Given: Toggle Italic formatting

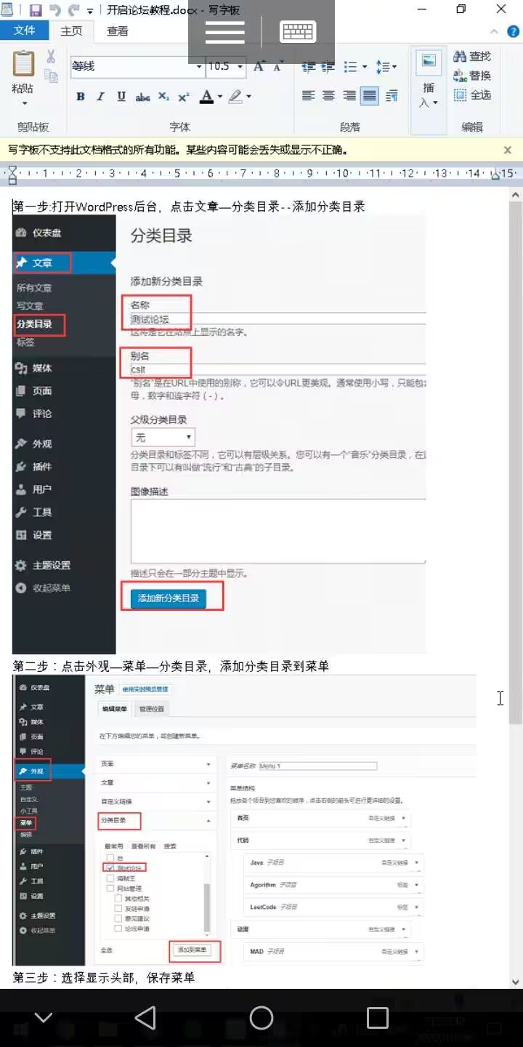Looking at the screenshot, I should [x=101, y=97].
